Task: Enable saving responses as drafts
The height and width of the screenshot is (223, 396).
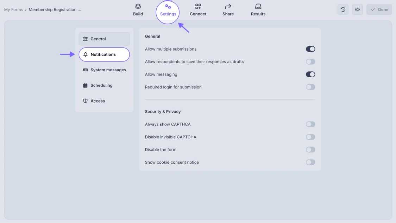Action: click(x=310, y=62)
